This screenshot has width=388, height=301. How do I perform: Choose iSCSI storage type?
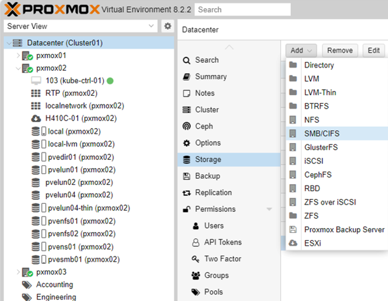coord(337,161)
